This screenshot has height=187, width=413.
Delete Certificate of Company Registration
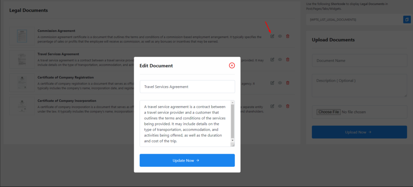click(x=288, y=83)
